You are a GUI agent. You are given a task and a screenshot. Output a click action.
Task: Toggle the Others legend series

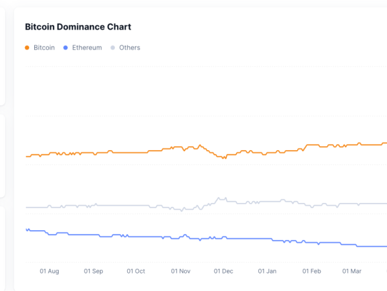click(x=125, y=48)
